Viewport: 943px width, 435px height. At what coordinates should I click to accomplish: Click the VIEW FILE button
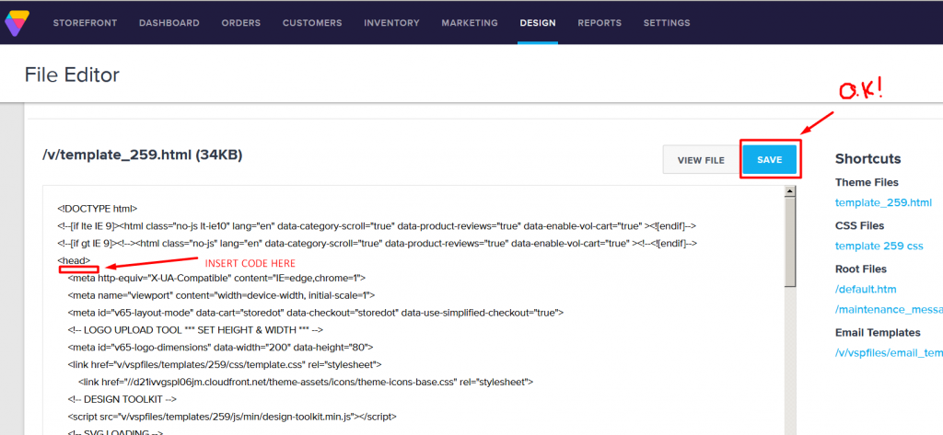click(701, 160)
